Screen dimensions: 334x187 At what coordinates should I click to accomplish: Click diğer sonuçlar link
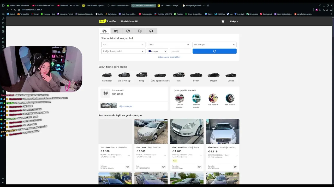pos(126,106)
